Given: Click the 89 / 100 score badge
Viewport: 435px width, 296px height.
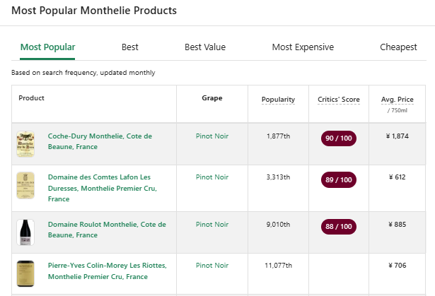Looking at the screenshot, I should tap(338, 180).
